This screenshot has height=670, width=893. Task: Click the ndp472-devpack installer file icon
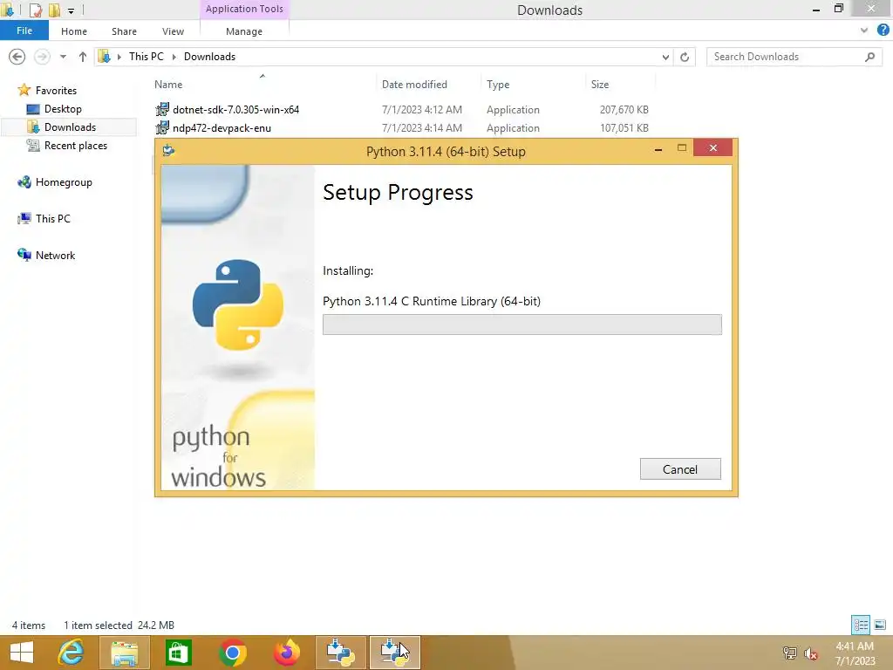(162, 127)
